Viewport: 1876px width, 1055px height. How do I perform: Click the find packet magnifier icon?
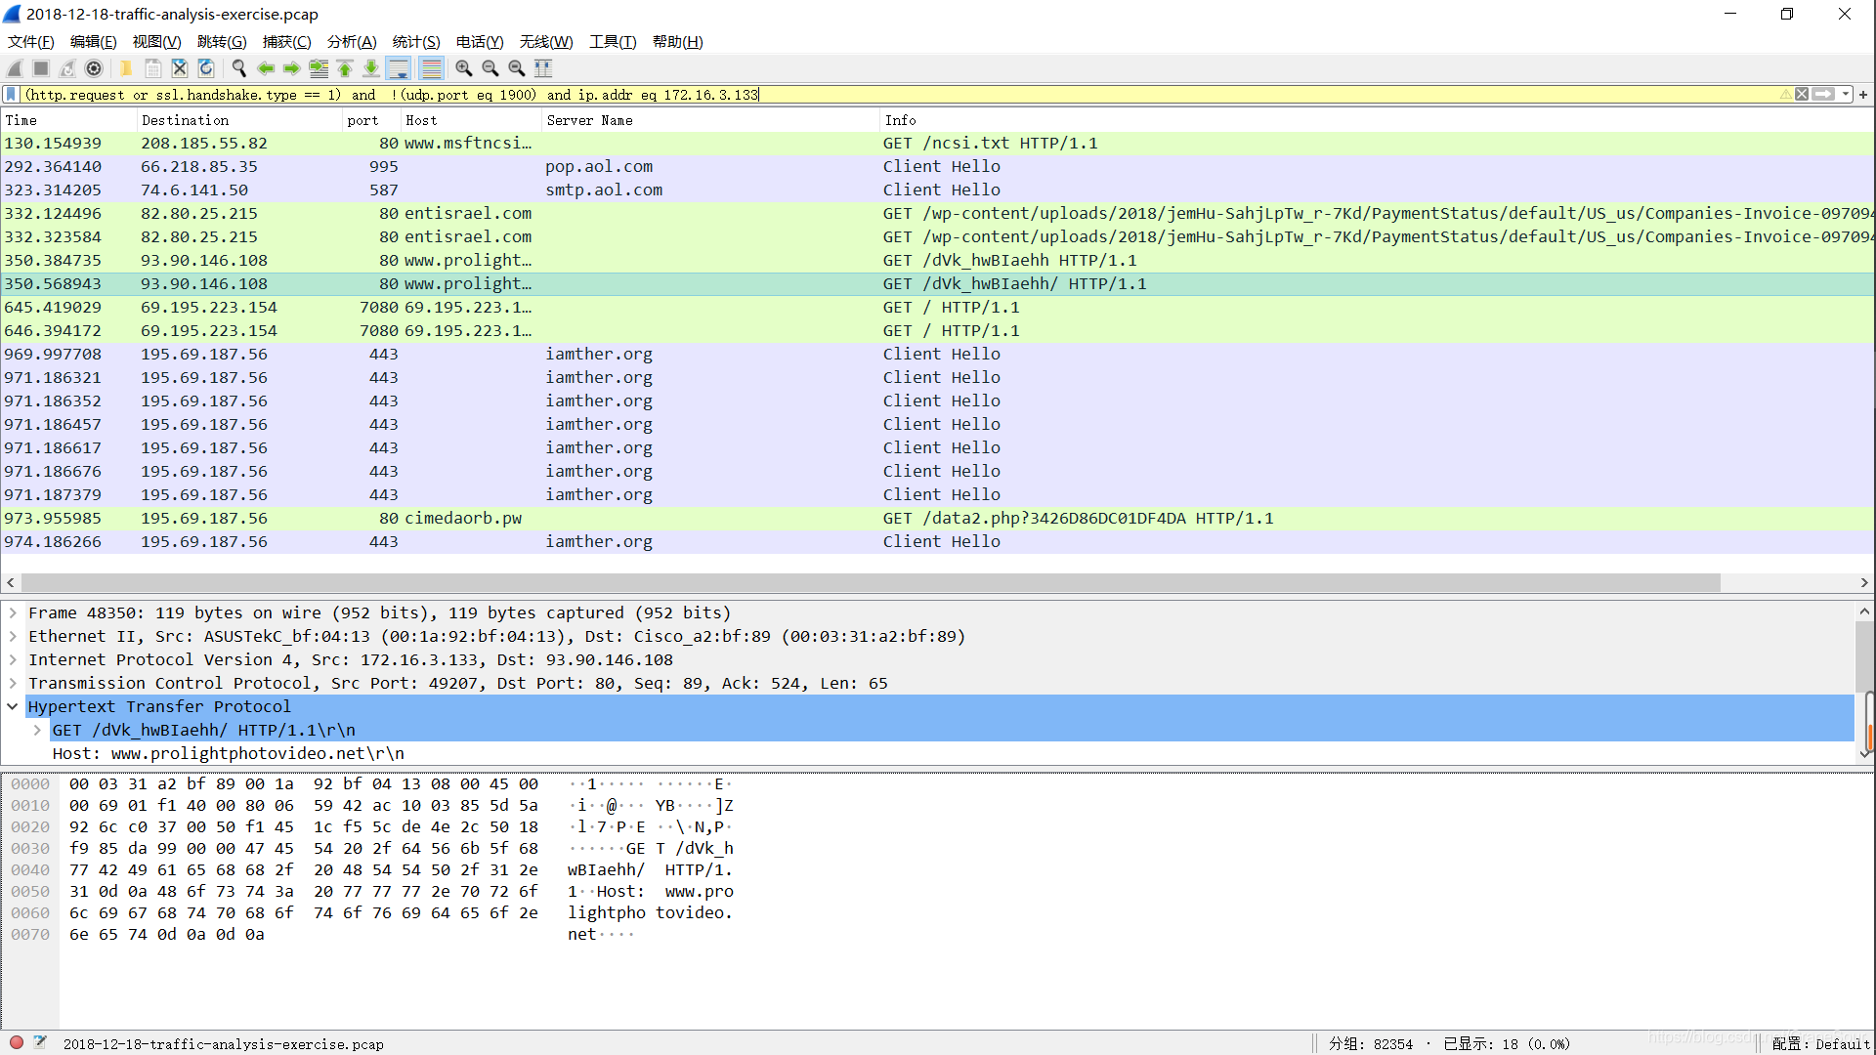(238, 68)
